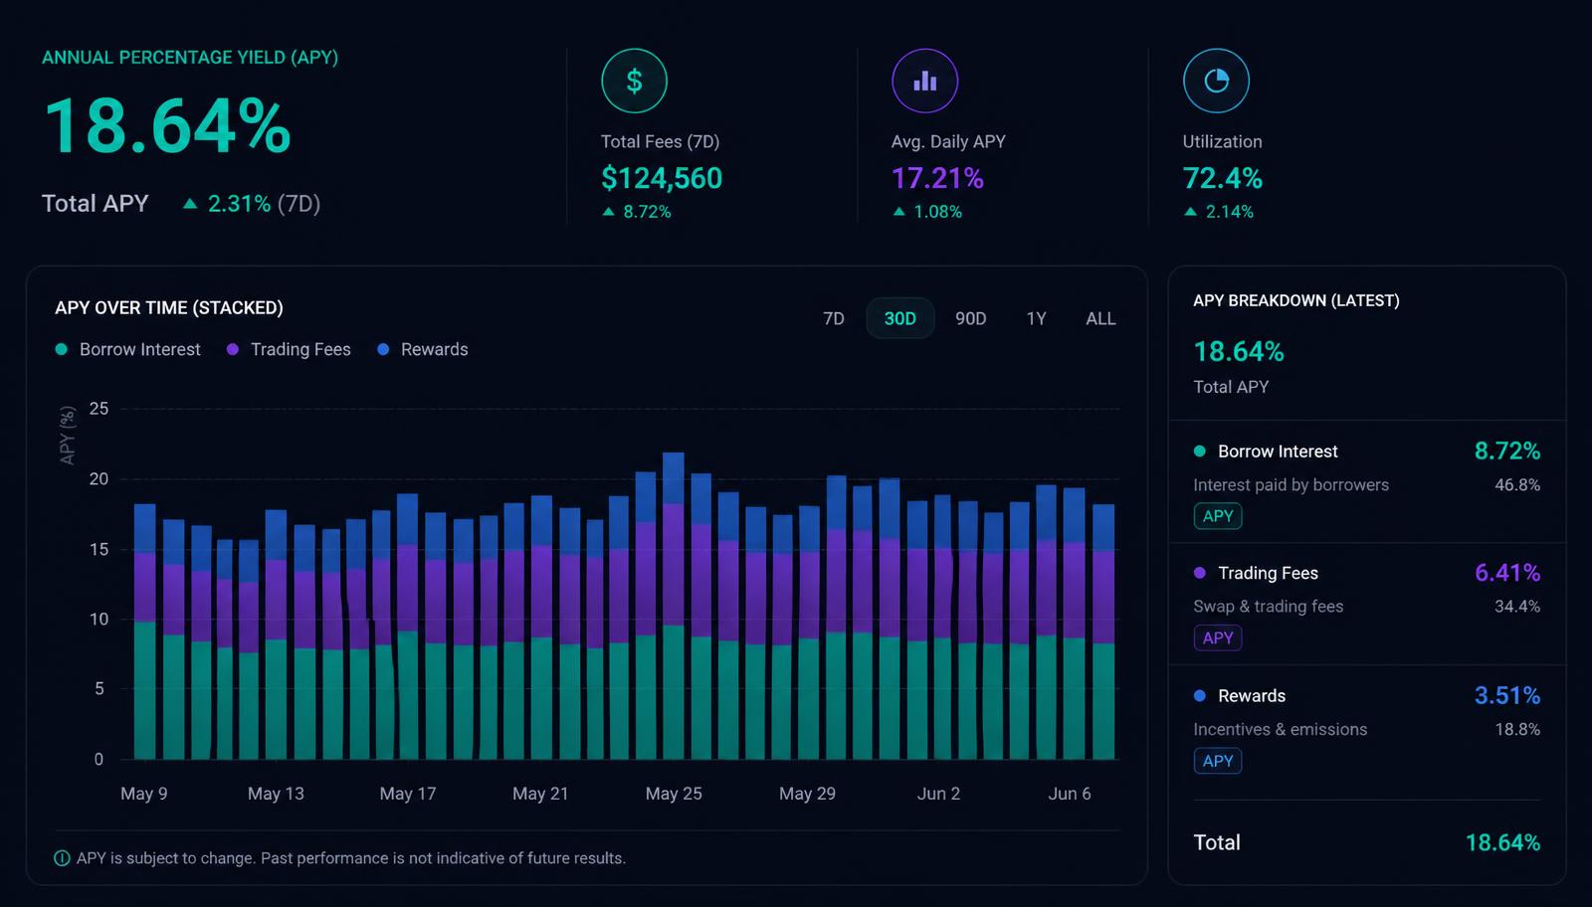Click 'Incentives & emissions' description
Screen dimensions: 1592x907
(1280, 730)
